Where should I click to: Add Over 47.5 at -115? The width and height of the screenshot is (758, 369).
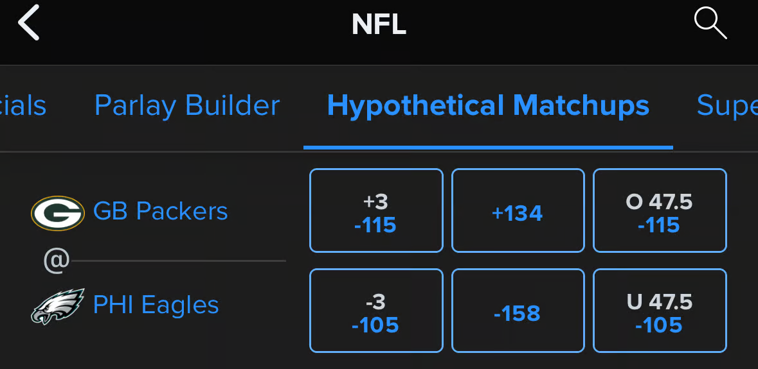[660, 211]
